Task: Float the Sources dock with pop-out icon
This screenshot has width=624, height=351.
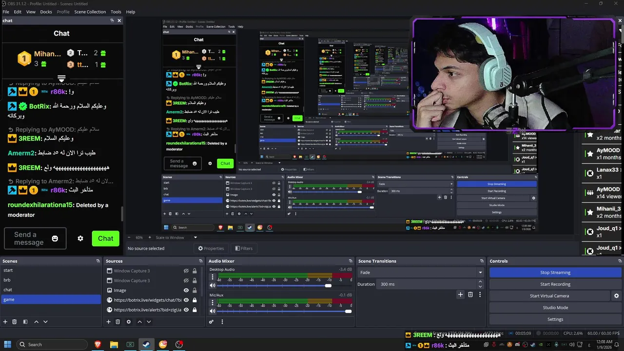Action: click(x=200, y=261)
